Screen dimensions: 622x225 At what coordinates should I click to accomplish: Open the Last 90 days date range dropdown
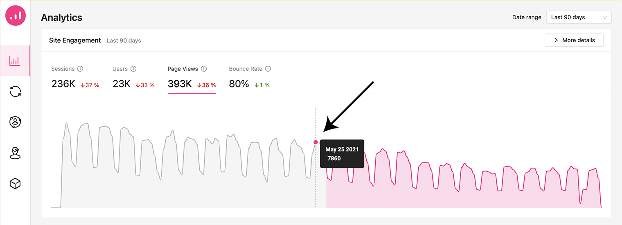tap(579, 17)
